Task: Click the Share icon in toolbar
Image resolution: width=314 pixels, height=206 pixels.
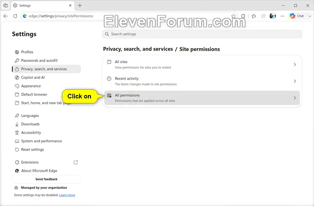Action: click(263, 16)
